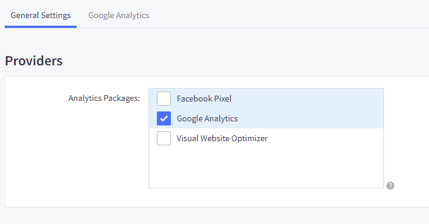Enable the Facebook Pixel checkbox
The height and width of the screenshot is (224, 429).
click(x=164, y=99)
